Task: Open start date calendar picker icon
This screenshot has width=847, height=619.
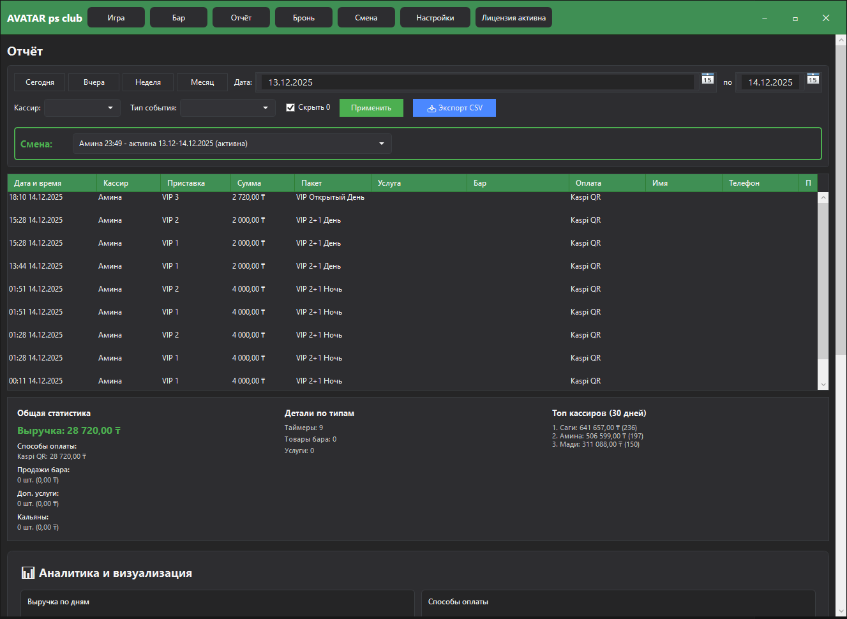Action: pos(707,78)
